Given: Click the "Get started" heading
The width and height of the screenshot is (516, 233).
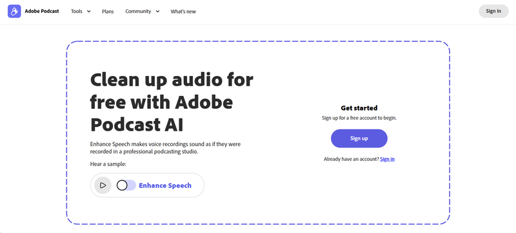Looking at the screenshot, I should (359, 108).
